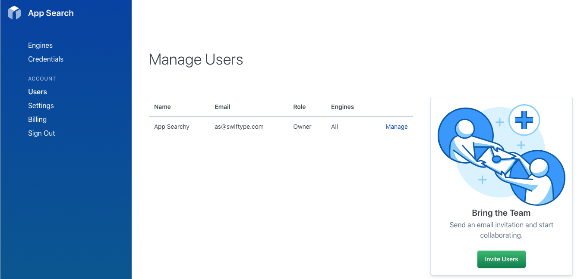587x279 pixels.
Task: Sort by the Name column header
Action: click(x=162, y=107)
